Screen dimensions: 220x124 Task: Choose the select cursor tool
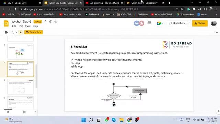[x=21, y=32]
